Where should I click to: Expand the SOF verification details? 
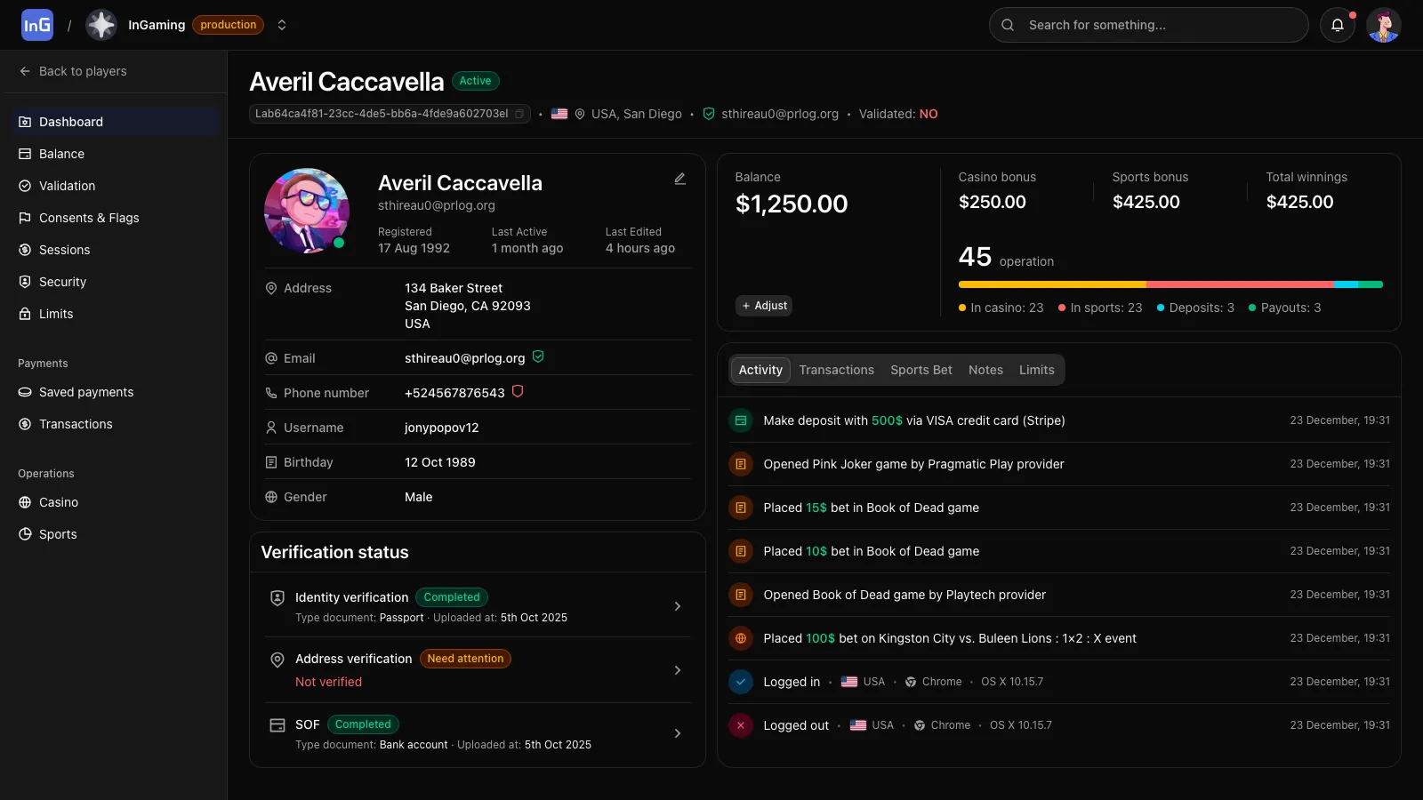coord(677,733)
